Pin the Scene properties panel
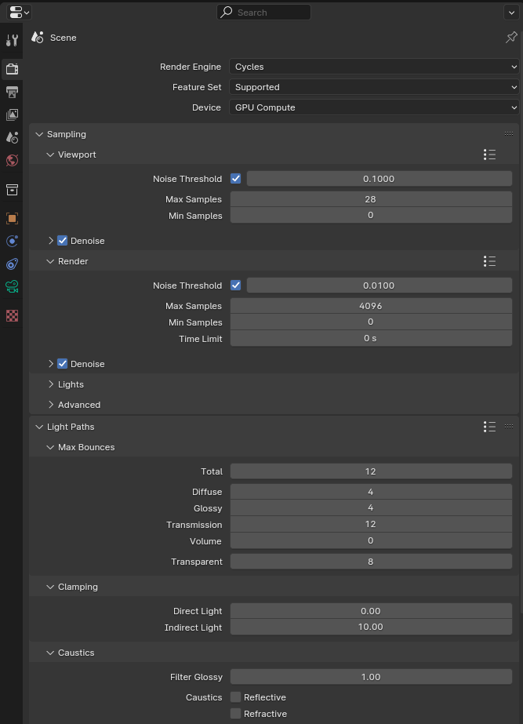Image resolution: width=523 pixels, height=724 pixels. pos(511,38)
